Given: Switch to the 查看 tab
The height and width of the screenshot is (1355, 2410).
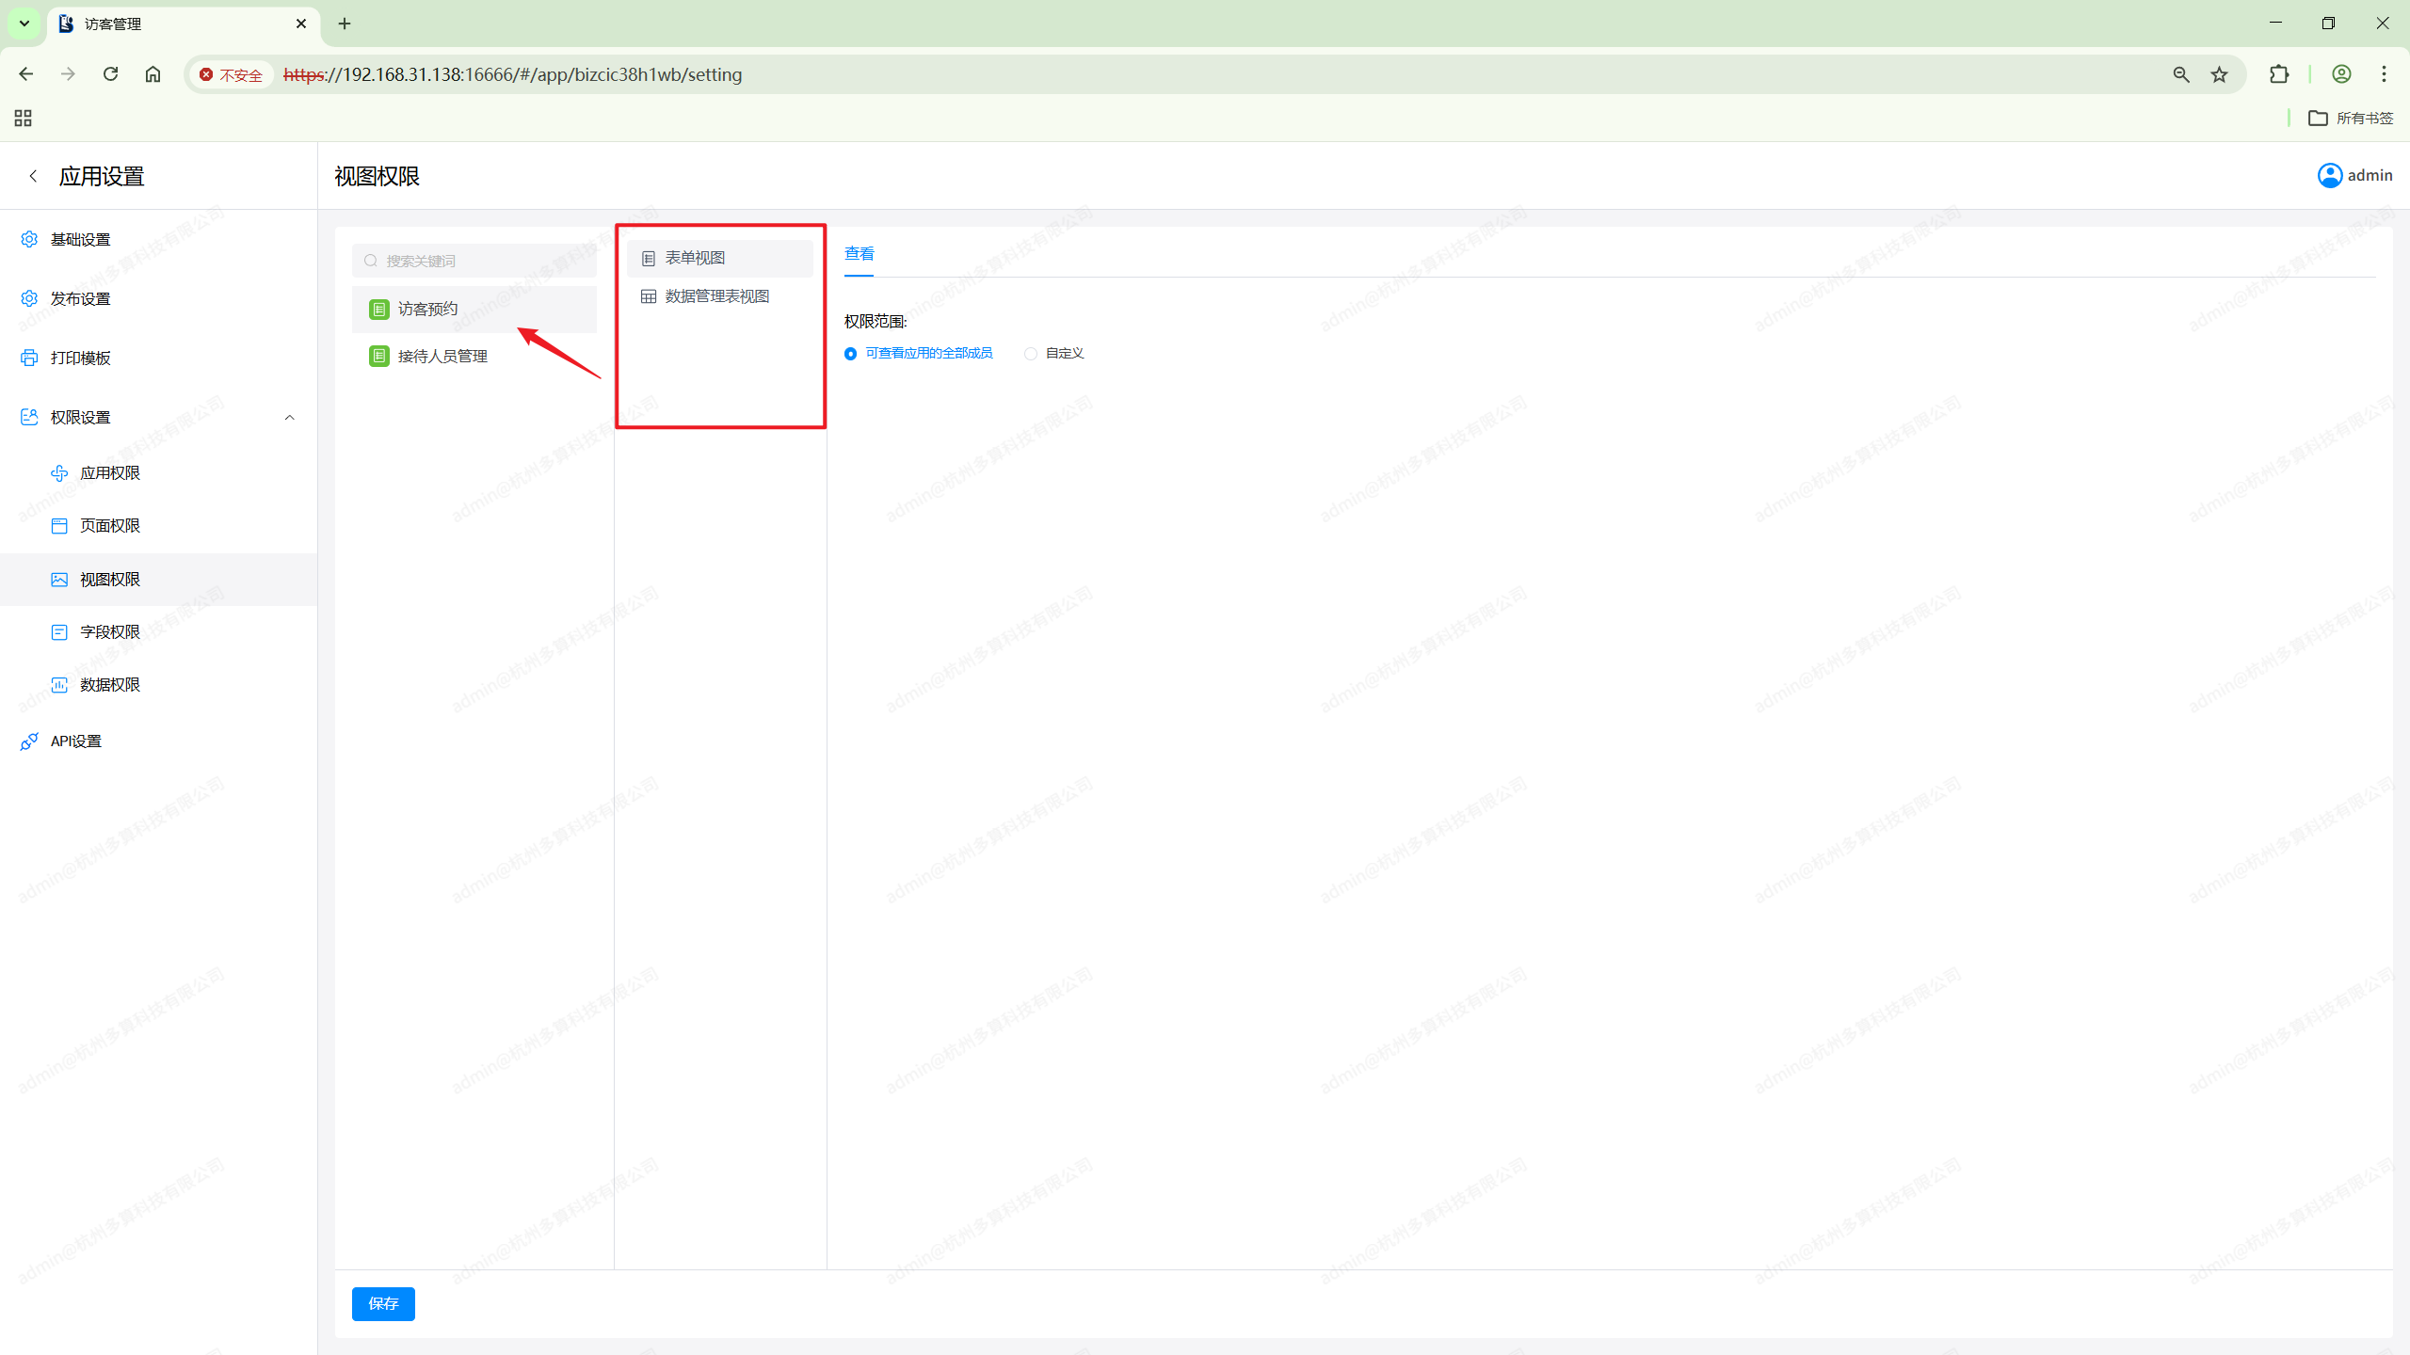Looking at the screenshot, I should [859, 253].
